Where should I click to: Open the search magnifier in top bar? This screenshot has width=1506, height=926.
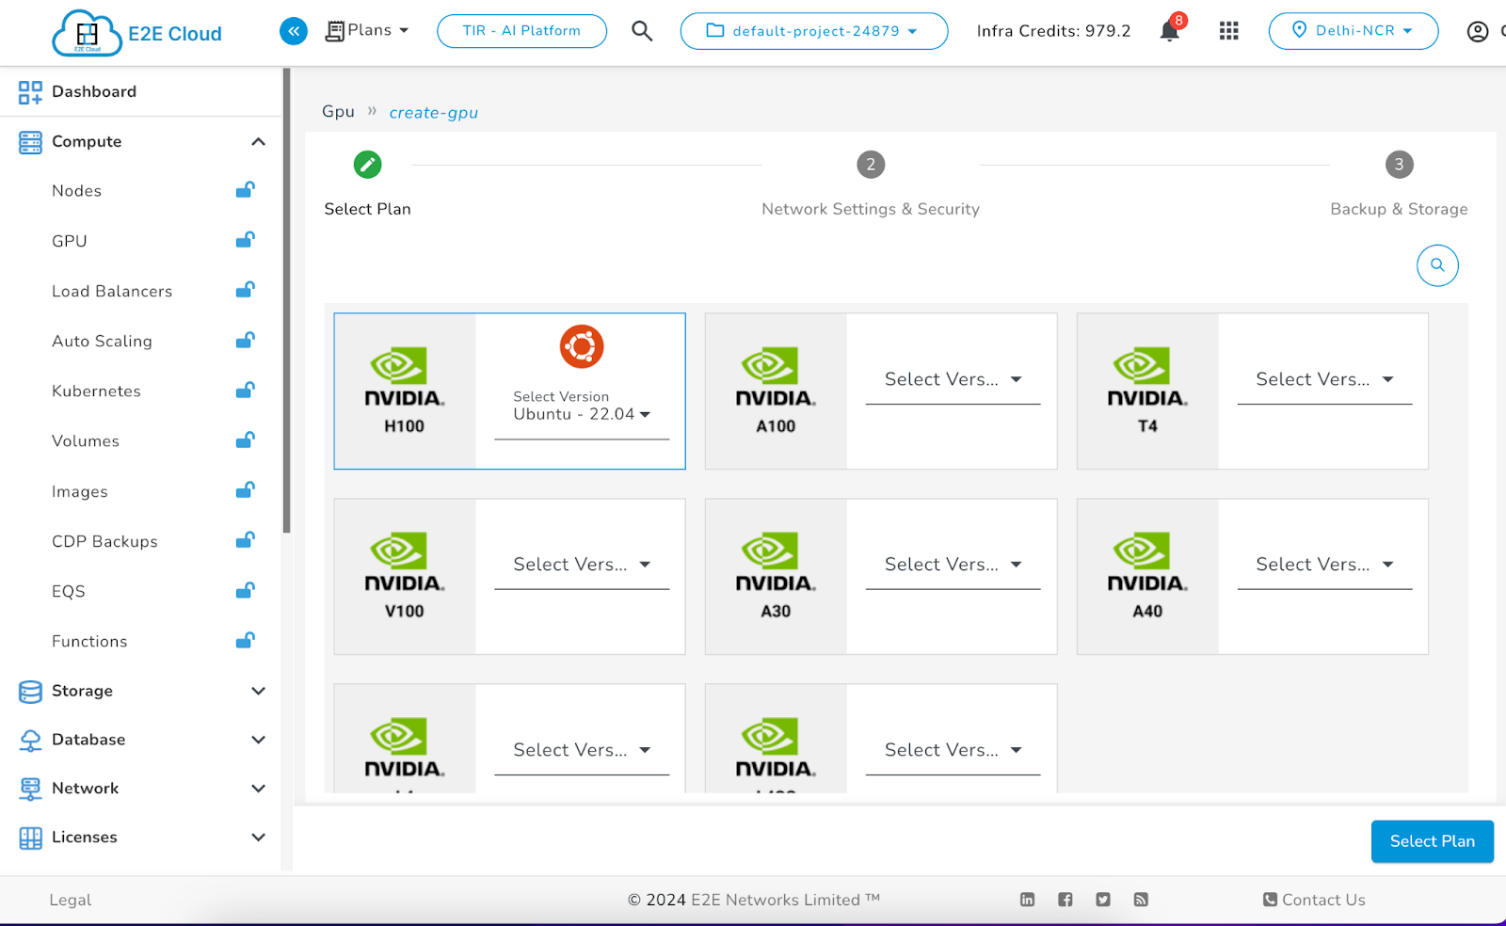point(642,31)
